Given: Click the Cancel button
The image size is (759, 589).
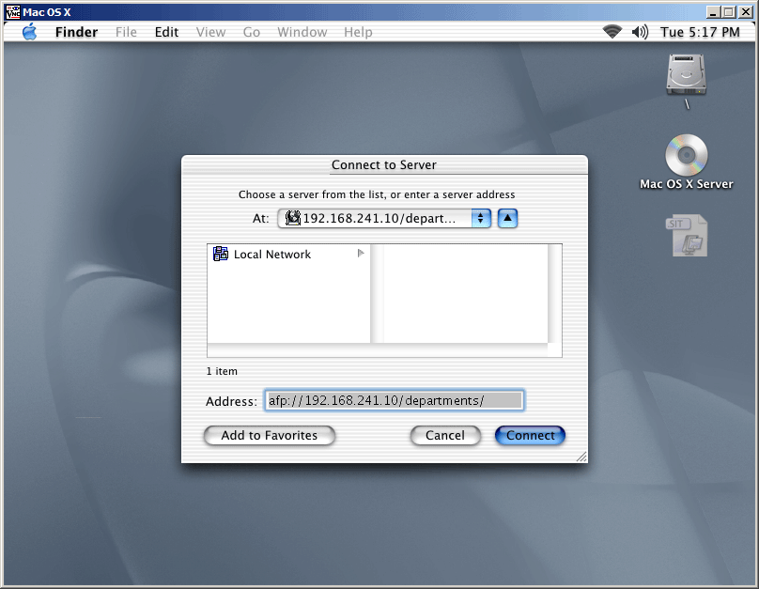Looking at the screenshot, I should pyautogui.click(x=445, y=435).
